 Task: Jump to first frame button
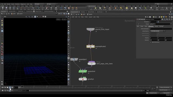point(2,87)
